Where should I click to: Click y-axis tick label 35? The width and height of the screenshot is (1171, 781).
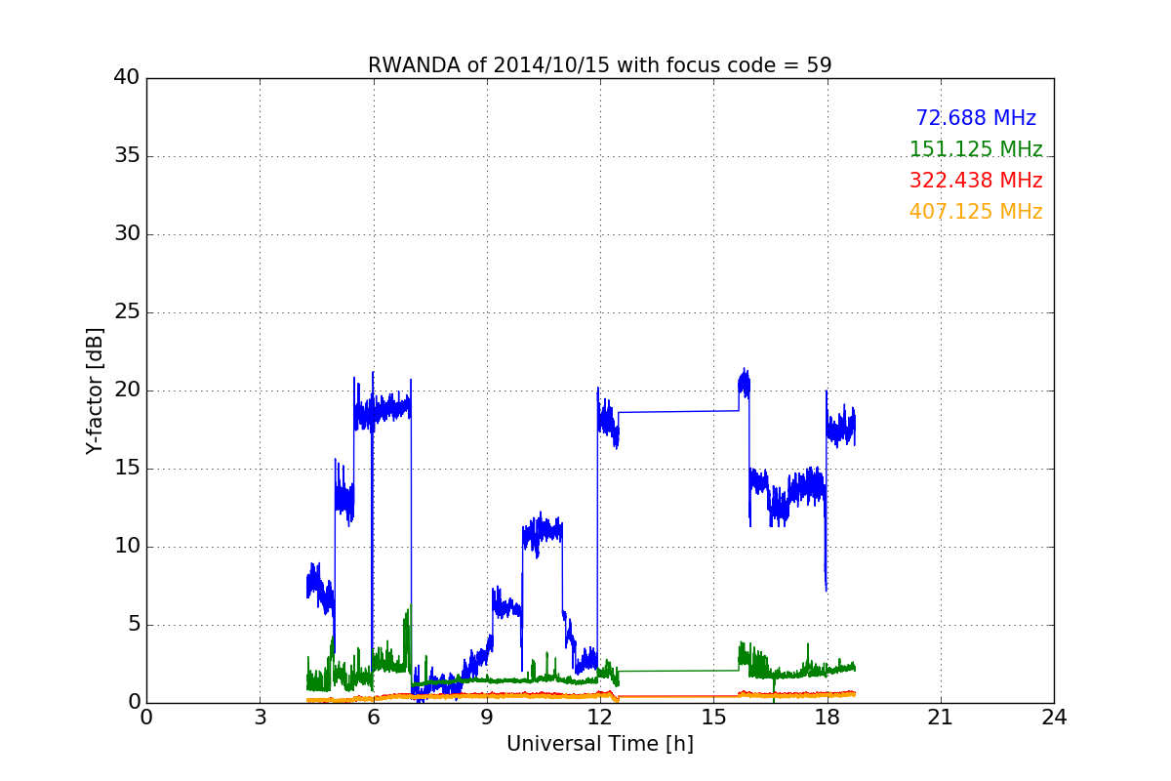tap(127, 156)
